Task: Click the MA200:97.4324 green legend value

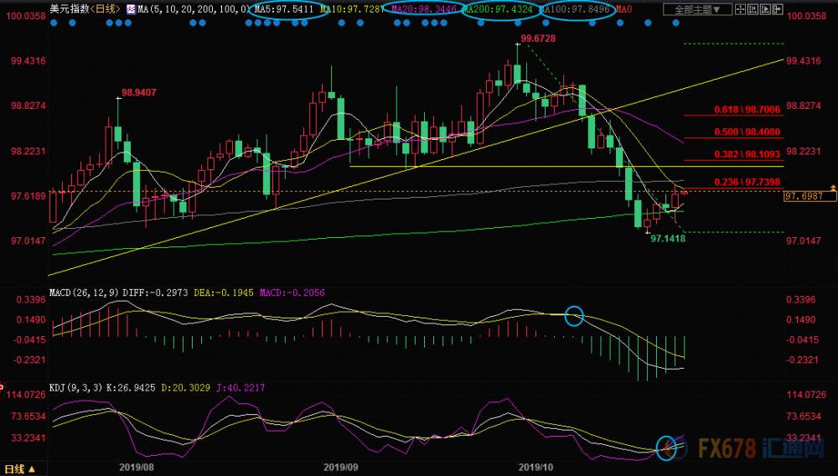Action: click(498, 9)
